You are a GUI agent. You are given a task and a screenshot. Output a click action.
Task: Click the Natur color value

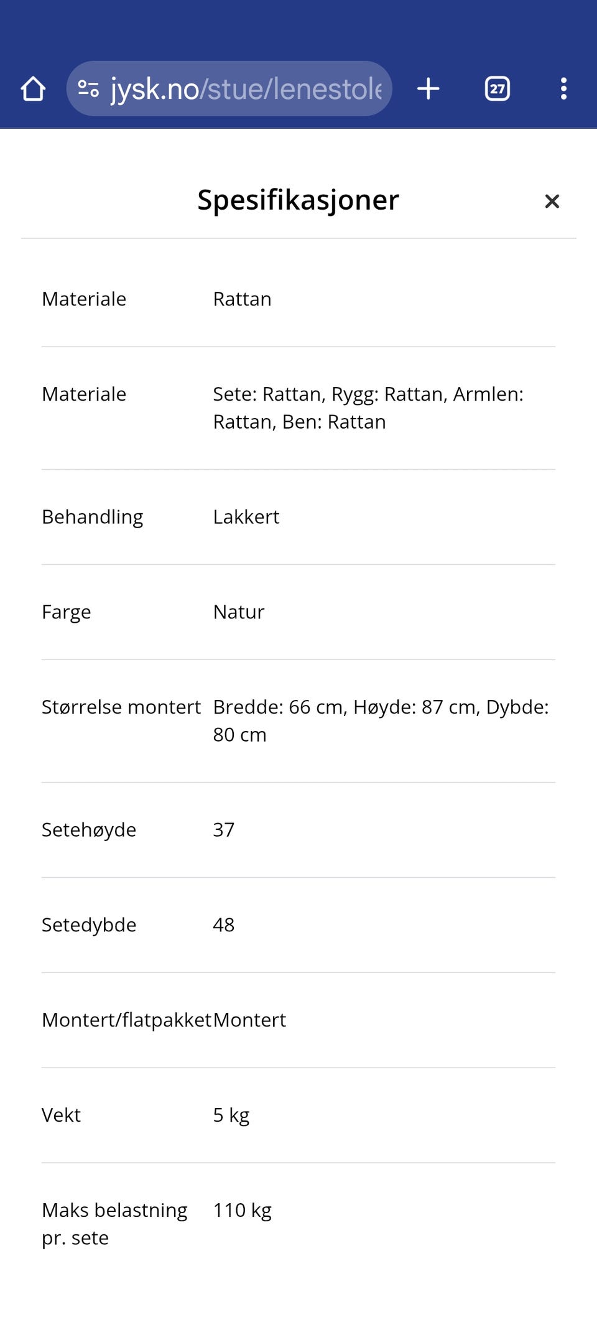(x=238, y=612)
